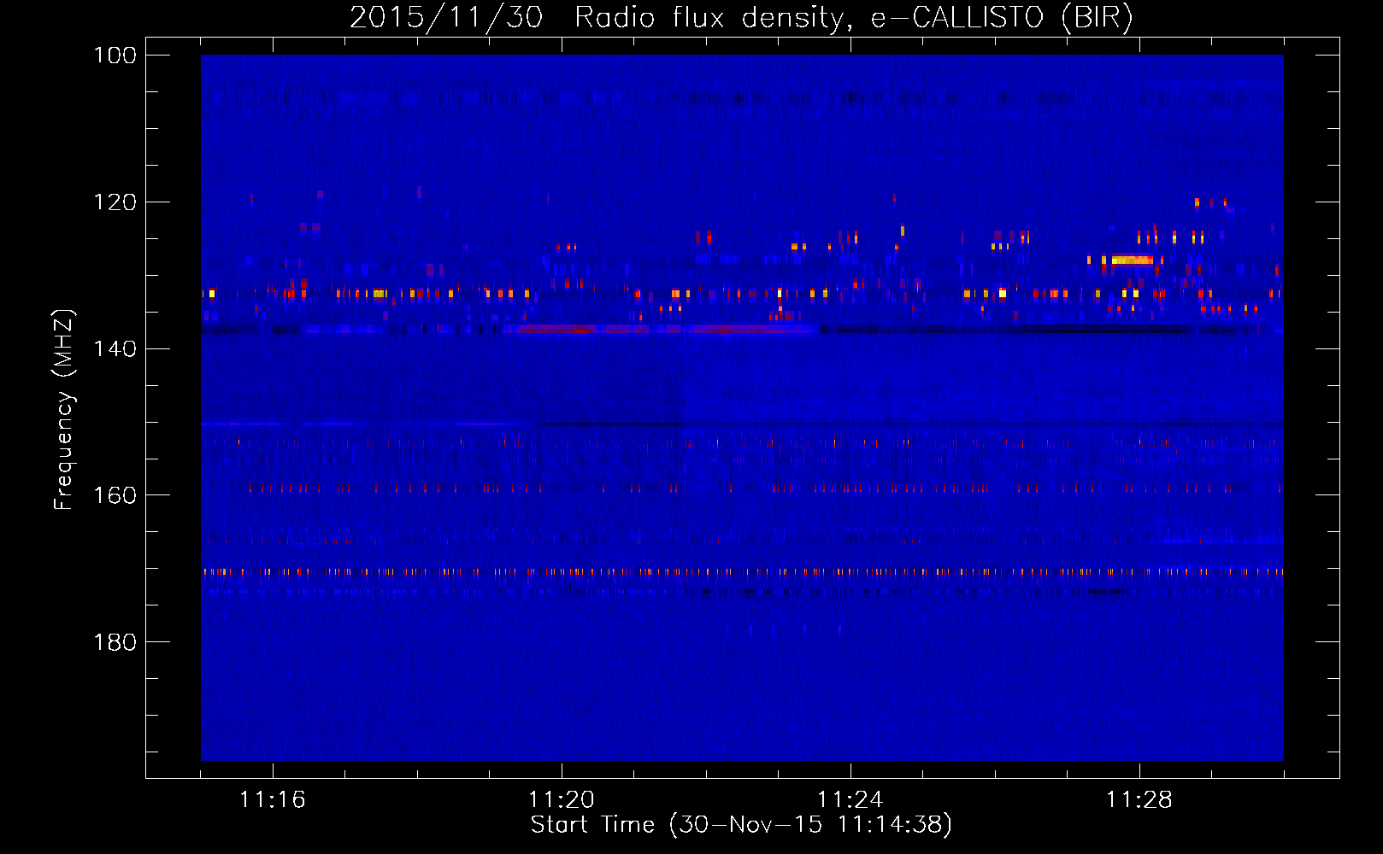Select the 140 frequency axis label

pyautogui.click(x=115, y=348)
